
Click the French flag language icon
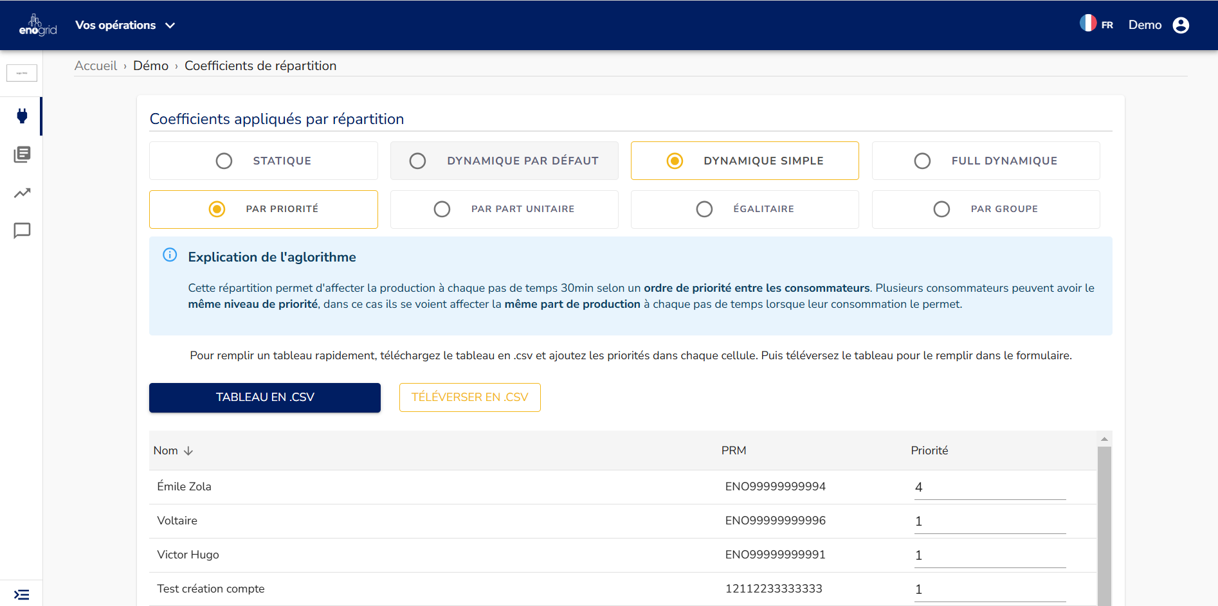click(1088, 24)
